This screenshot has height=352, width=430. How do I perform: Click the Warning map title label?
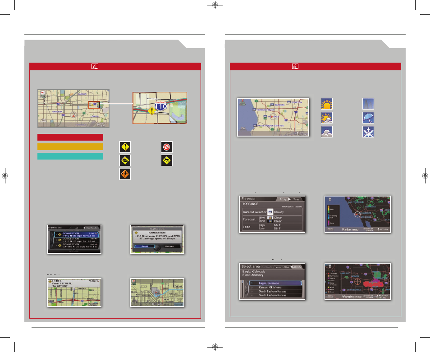tap(352, 297)
